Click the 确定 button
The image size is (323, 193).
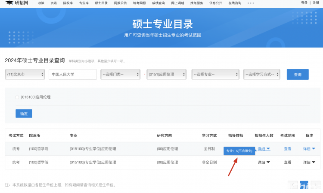pyautogui.click(x=24, y=114)
